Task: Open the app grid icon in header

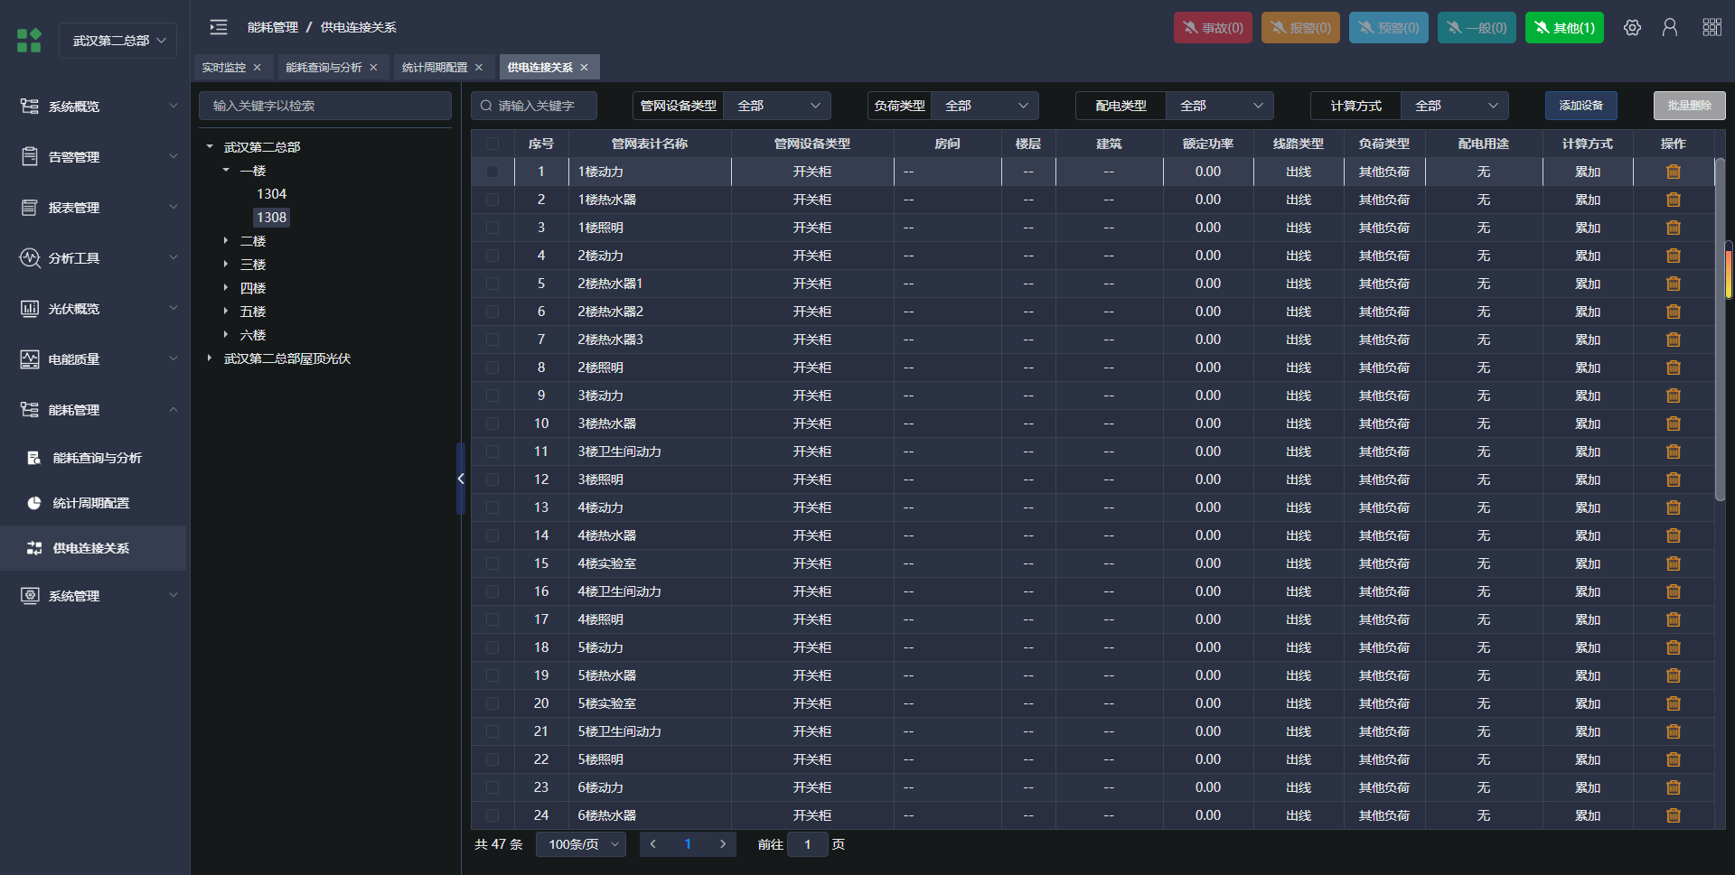Action: pos(1712,28)
